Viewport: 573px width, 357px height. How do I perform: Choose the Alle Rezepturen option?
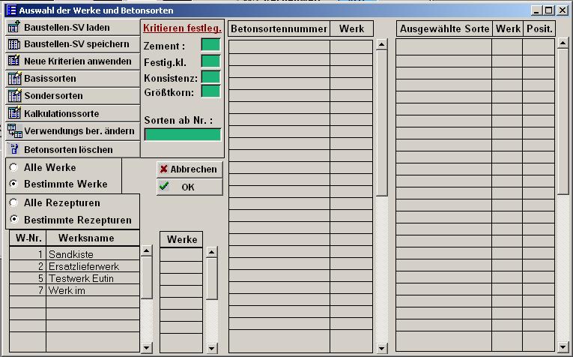pyautogui.click(x=14, y=202)
